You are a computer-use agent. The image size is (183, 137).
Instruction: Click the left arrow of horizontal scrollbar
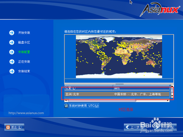pos(66,100)
